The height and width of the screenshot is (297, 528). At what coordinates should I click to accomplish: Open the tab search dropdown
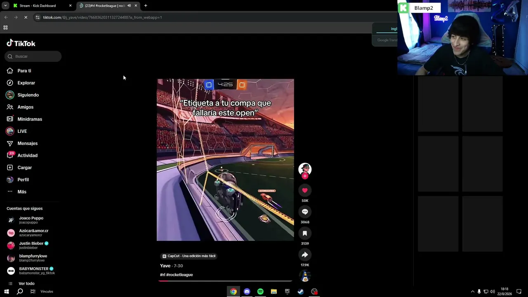(x=5, y=6)
